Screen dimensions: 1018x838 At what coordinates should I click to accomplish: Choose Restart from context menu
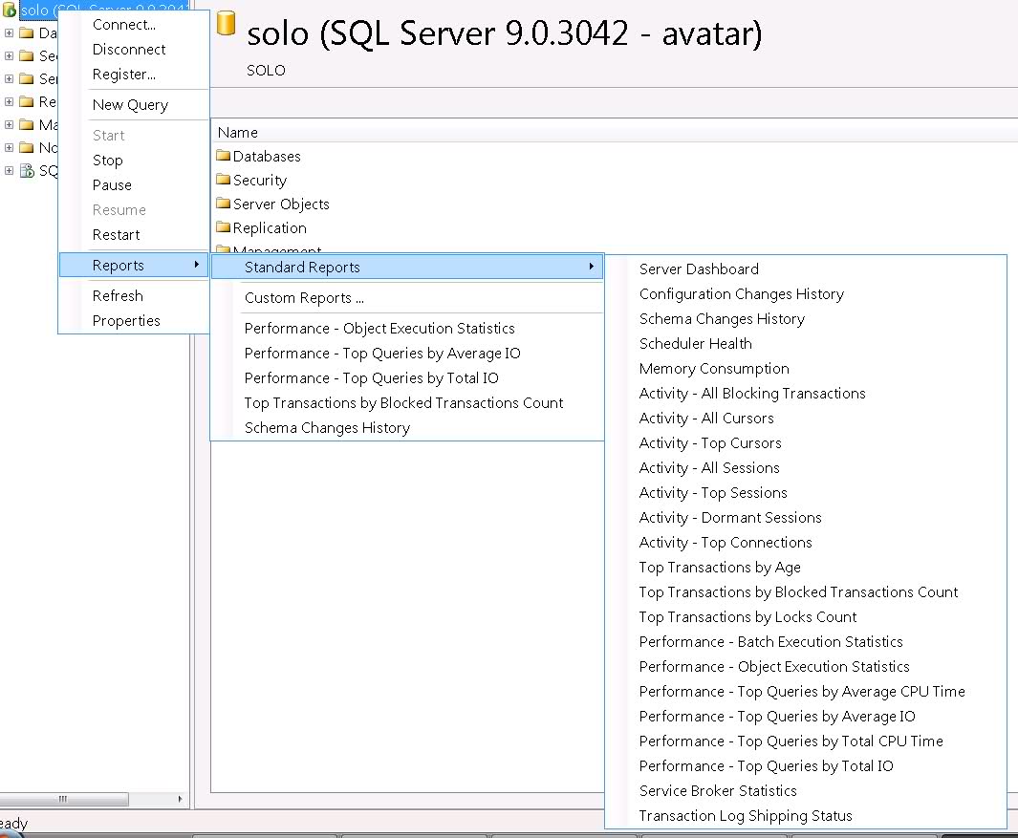click(117, 234)
